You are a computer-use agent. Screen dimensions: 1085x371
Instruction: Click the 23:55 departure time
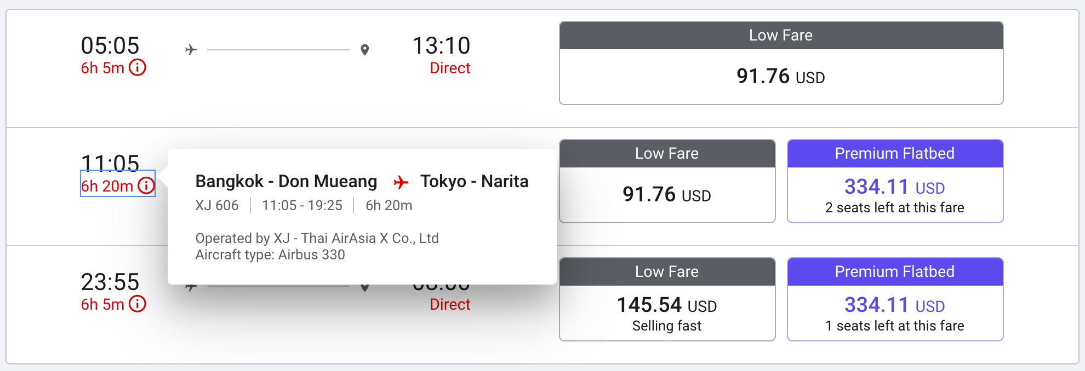pos(110,282)
